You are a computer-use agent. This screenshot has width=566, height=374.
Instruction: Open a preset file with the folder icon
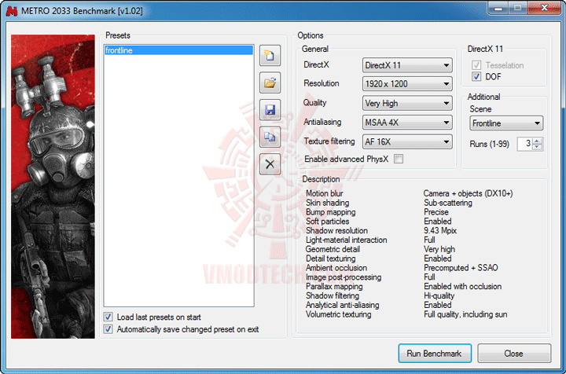270,83
